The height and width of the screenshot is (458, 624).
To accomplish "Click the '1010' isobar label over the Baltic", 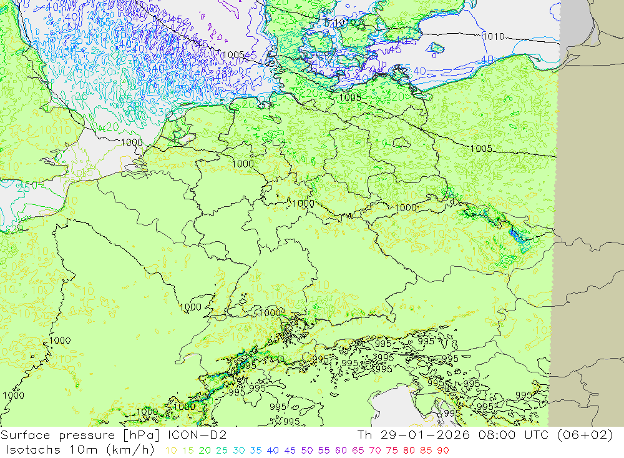I will (x=494, y=37).
